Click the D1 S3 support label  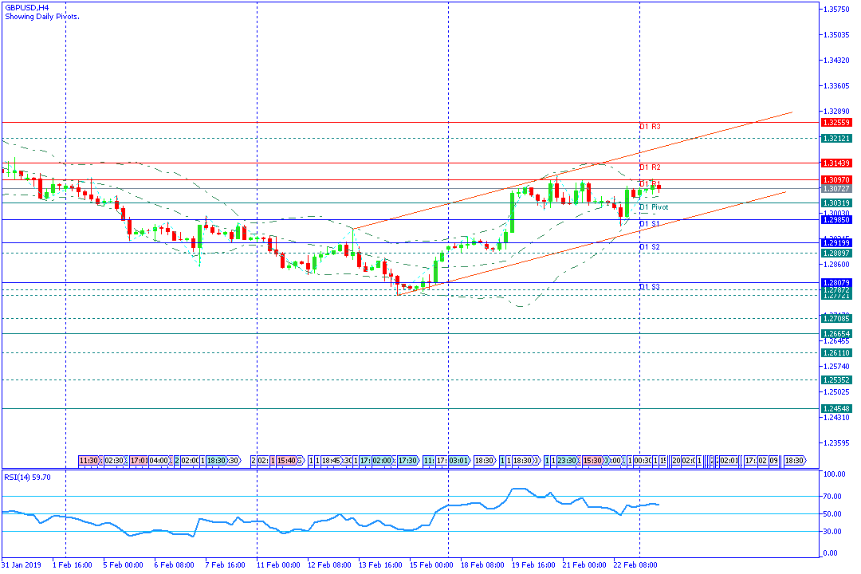coord(649,287)
